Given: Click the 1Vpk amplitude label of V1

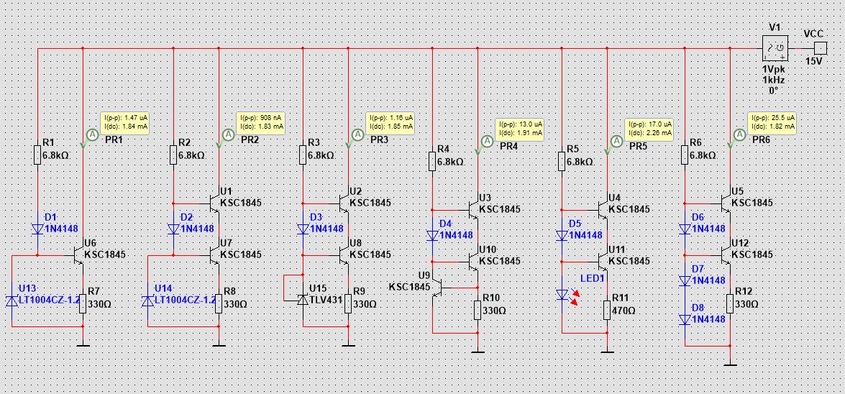Looking at the screenshot, I should [774, 70].
